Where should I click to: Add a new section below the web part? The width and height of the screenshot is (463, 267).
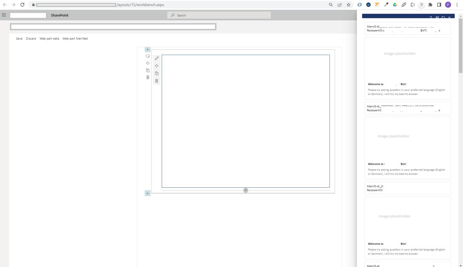click(x=147, y=193)
